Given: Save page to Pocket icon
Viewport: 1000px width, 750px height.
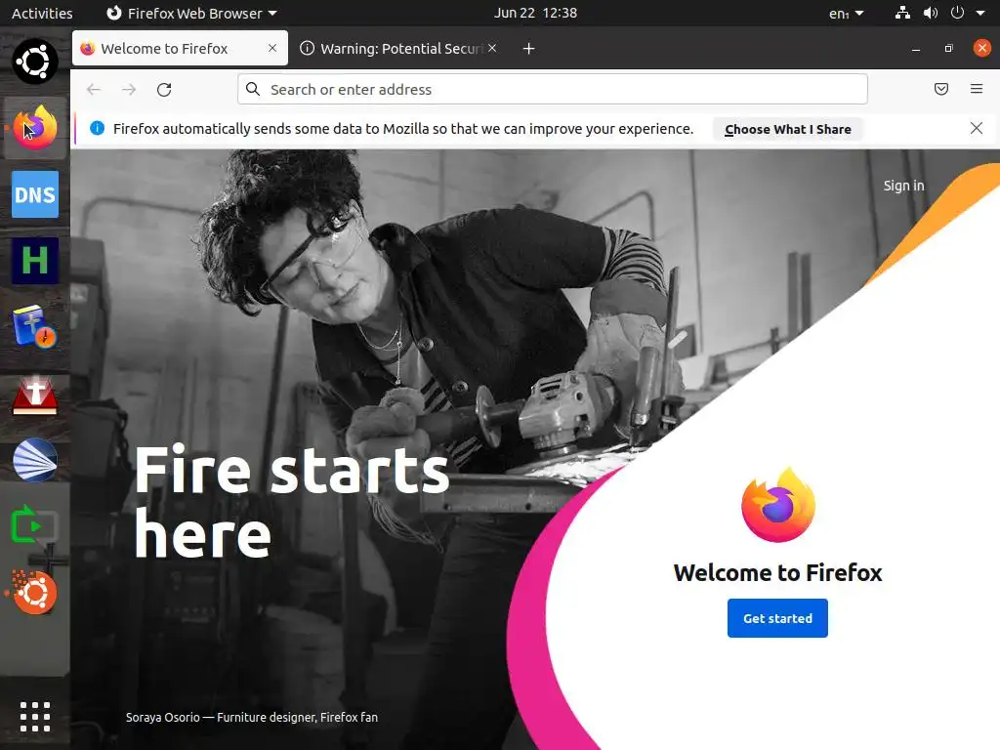Looking at the screenshot, I should coord(940,89).
